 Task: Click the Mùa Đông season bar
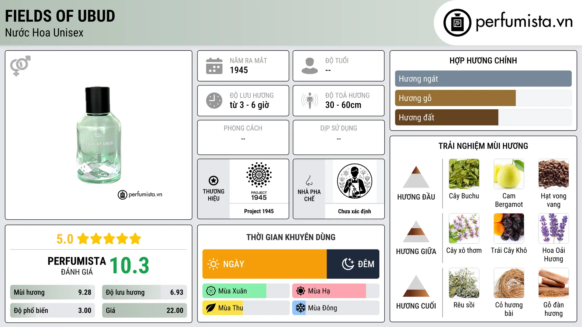pyautogui.click(x=336, y=308)
